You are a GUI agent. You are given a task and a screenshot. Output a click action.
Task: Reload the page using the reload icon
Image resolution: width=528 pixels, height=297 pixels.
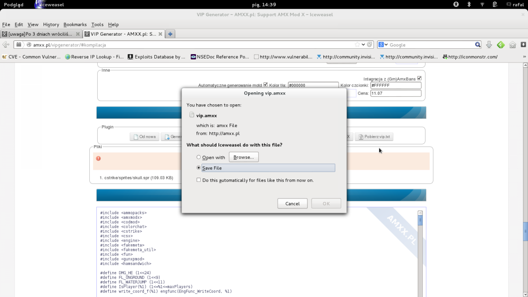point(370,44)
